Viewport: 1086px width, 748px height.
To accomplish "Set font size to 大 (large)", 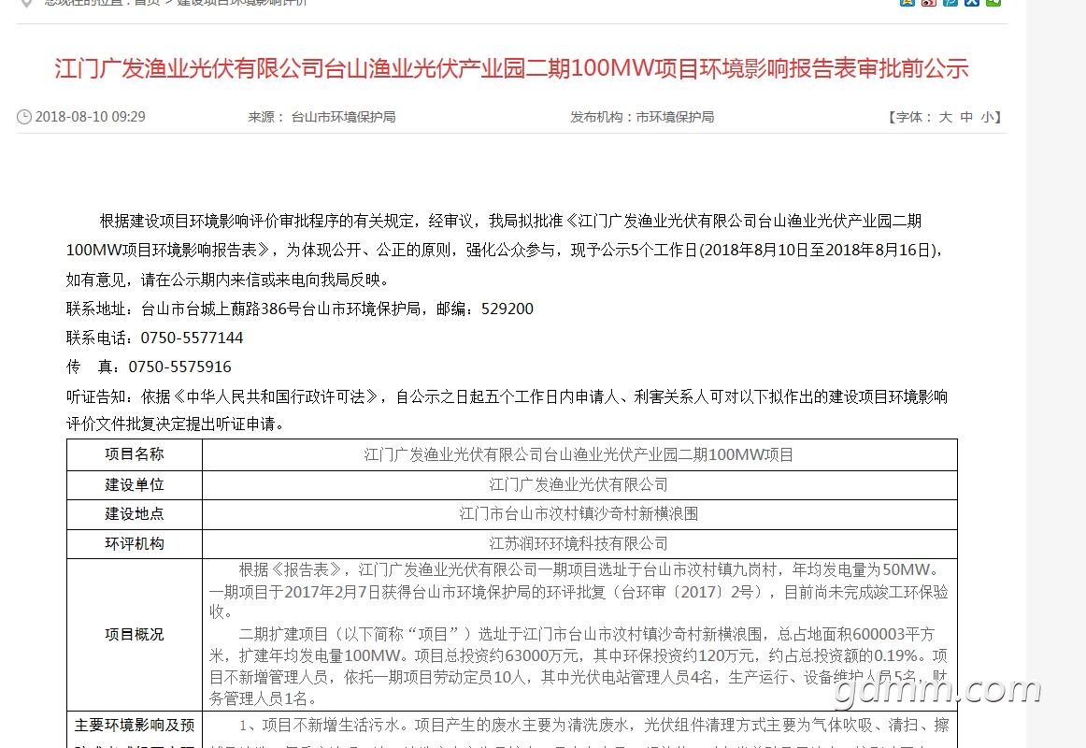I will pyautogui.click(x=946, y=117).
